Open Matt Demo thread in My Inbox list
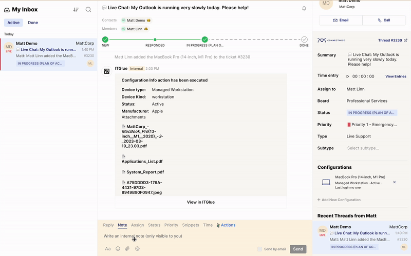Image resolution: width=411 pixels, height=256 pixels. pyautogui.click(x=49, y=54)
